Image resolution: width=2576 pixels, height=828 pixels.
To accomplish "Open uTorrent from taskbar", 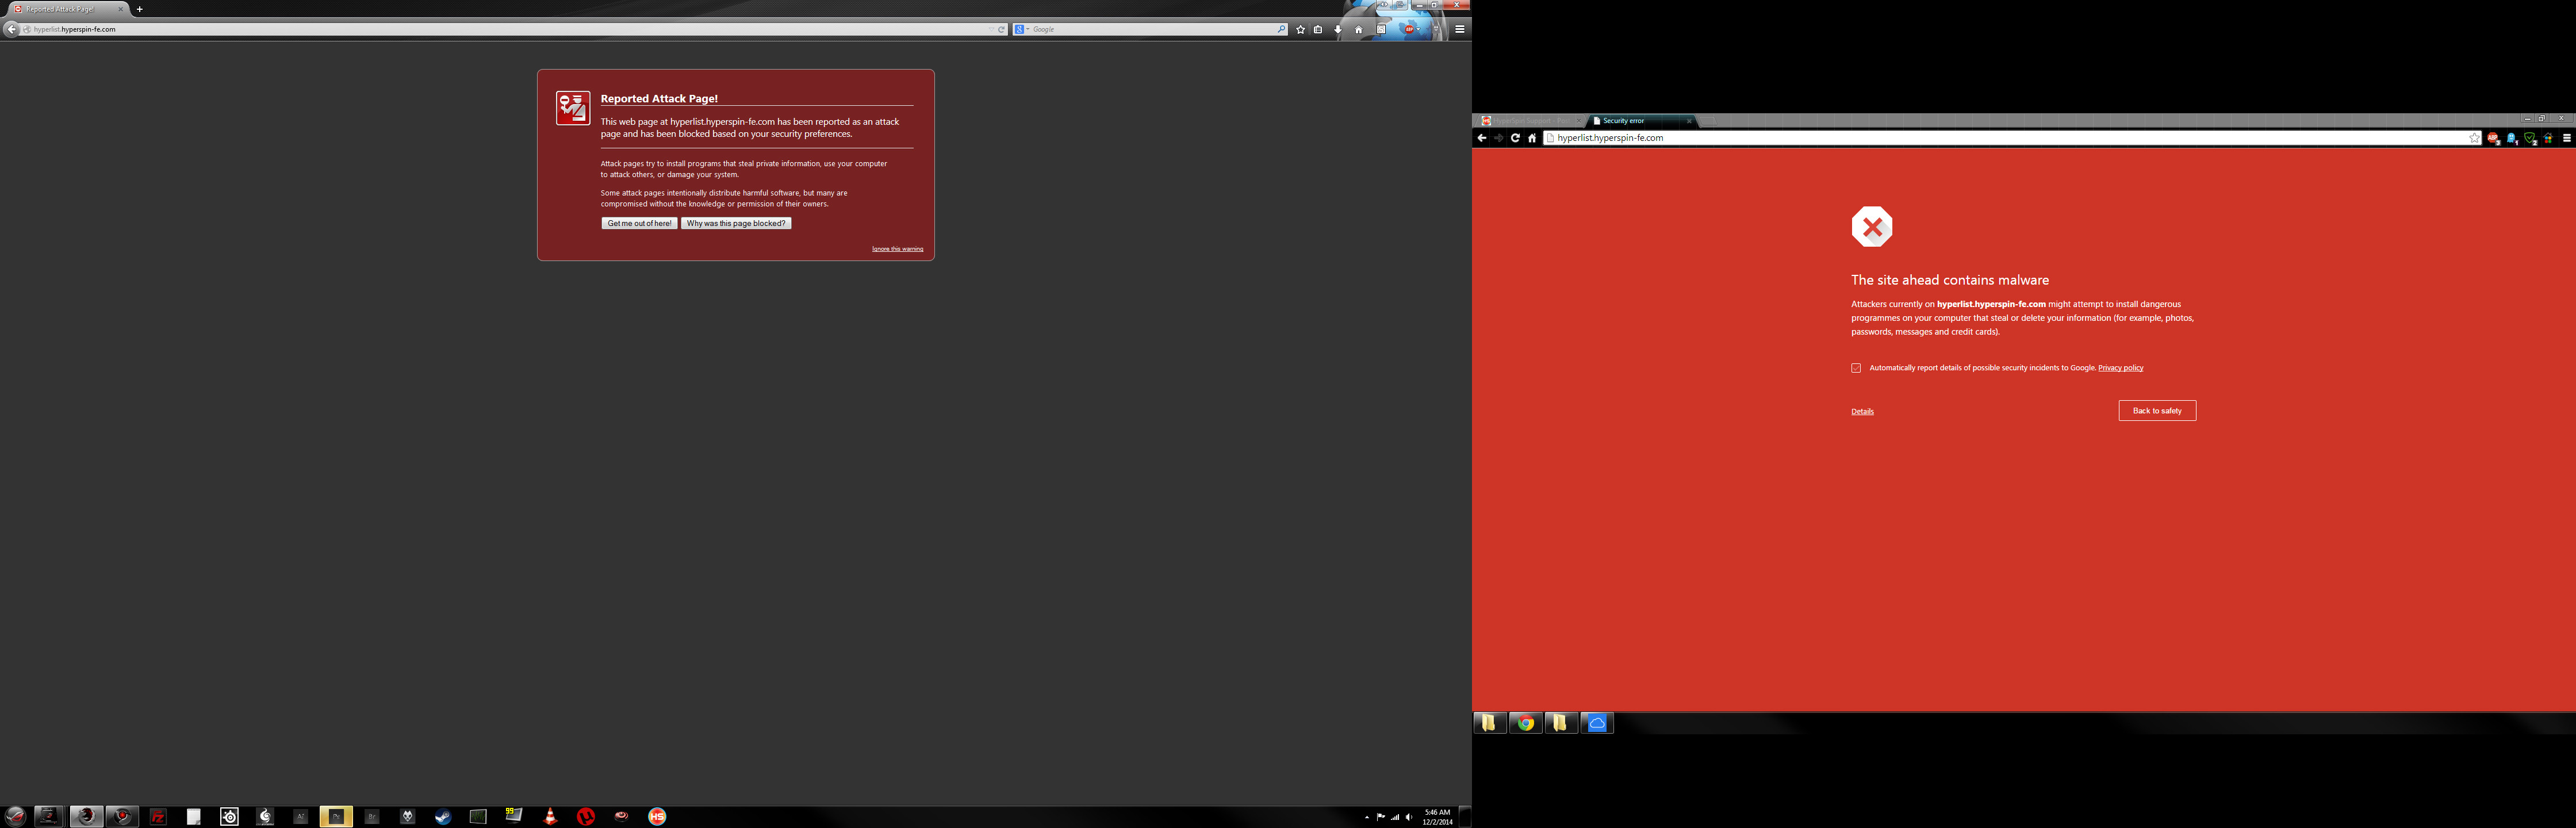I will 586,817.
